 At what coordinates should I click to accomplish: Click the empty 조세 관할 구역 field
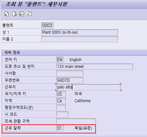76,121
